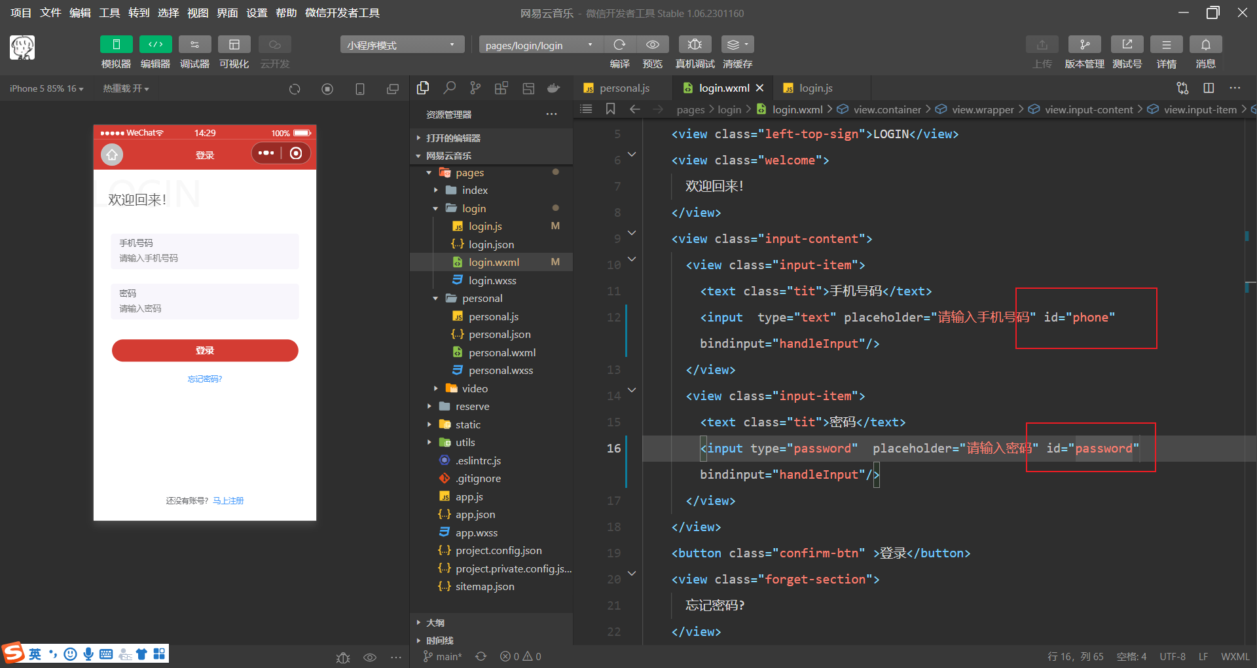Expand the index folder
Image resolution: width=1257 pixels, height=668 pixels.
(x=491, y=190)
